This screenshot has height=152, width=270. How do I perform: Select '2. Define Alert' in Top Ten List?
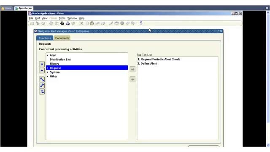(x=147, y=64)
